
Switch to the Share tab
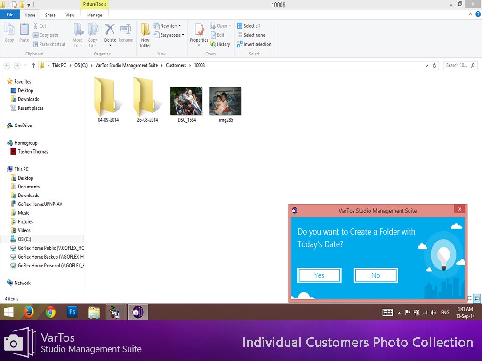point(50,15)
